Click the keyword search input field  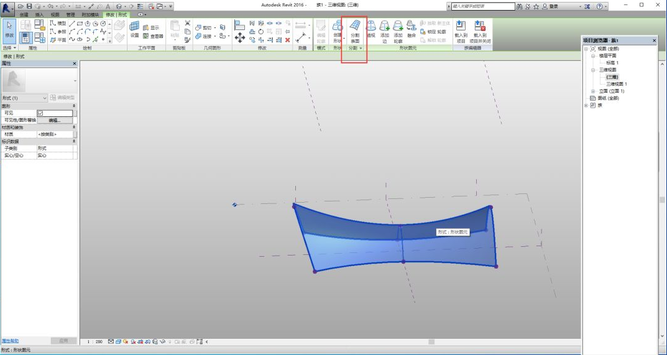[x=483, y=6]
